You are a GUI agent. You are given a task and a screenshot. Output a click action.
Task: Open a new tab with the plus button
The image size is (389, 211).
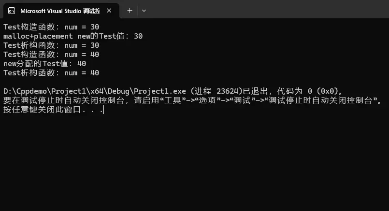click(x=130, y=10)
